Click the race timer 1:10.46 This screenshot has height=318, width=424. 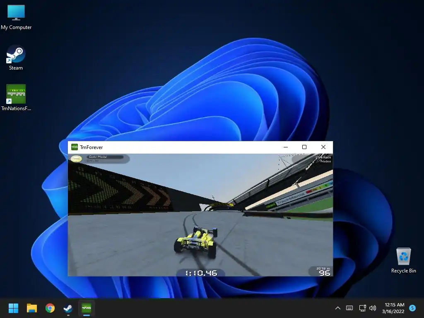click(x=201, y=273)
